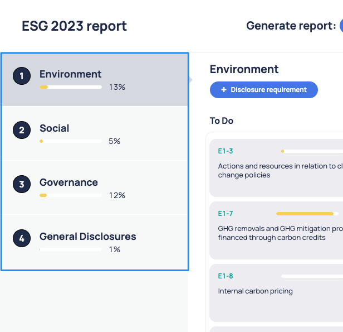Open the E1-8 Internal carbon pricing card
Image resolution: width=343 pixels, height=332 pixels.
tap(276, 293)
